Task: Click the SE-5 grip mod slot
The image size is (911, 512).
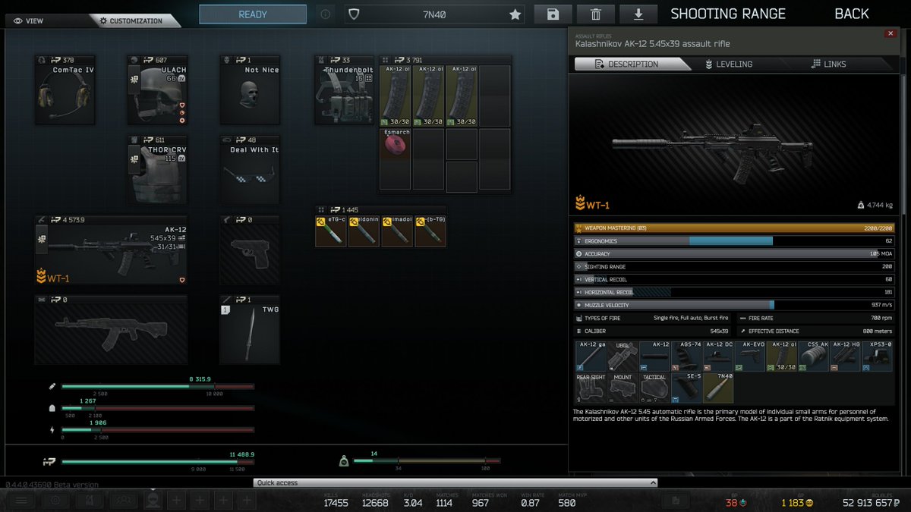Action: 686,388
